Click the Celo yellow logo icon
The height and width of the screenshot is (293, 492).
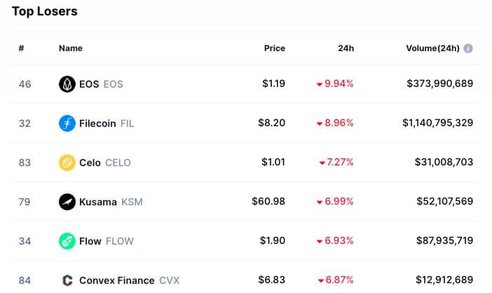(x=67, y=163)
